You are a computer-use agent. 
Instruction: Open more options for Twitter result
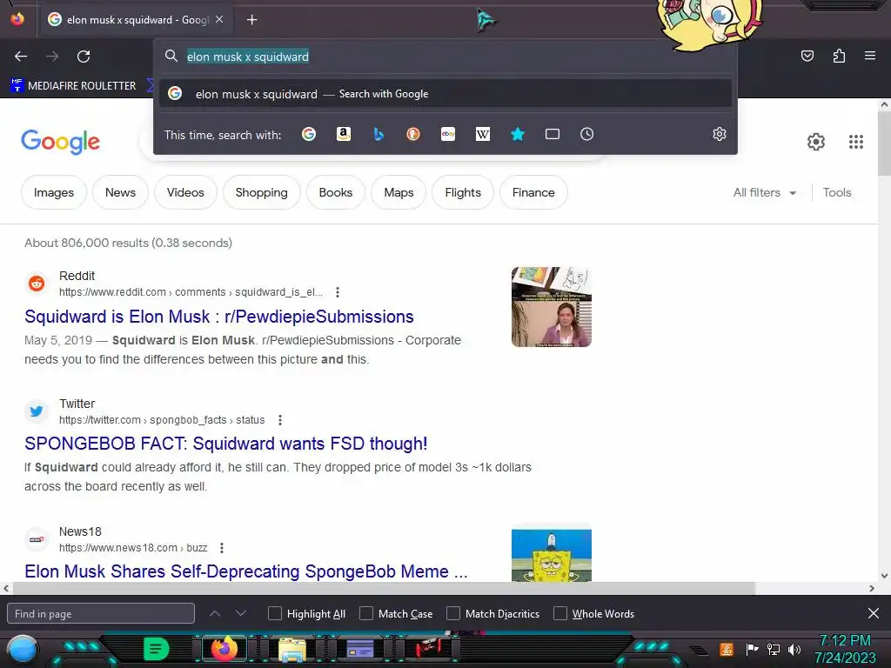point(279,420)
